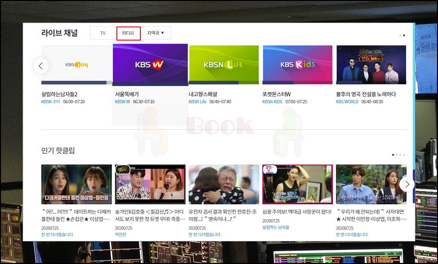Image resolution: width=438 pixels, height=264 pixels.
Task: Click program title 내고향스페셜
Action: point(203,94)
